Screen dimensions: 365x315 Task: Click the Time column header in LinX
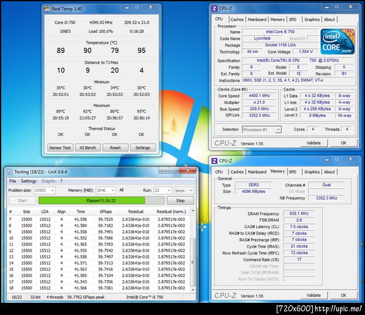(x=80, y=212)
